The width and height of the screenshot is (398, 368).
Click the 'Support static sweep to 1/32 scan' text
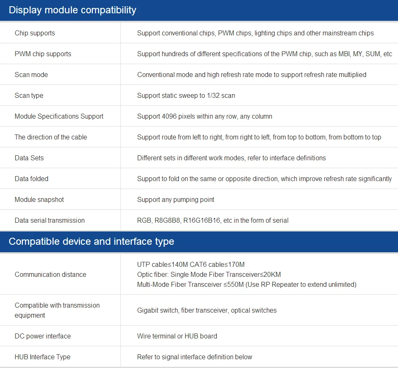click(x=186, y=96)
